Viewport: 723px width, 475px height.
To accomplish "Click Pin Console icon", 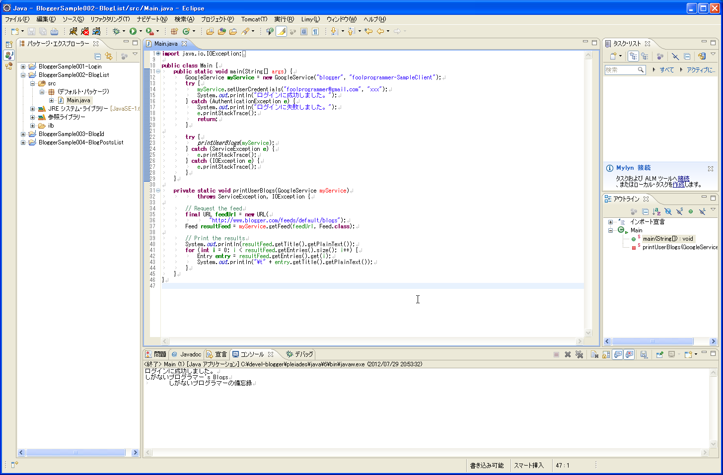I will tap(659, 354).
